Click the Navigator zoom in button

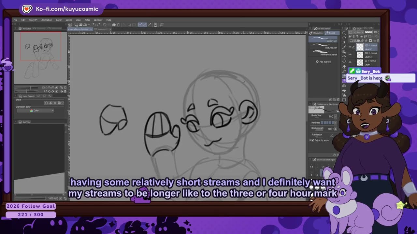(x=53, y=88)
